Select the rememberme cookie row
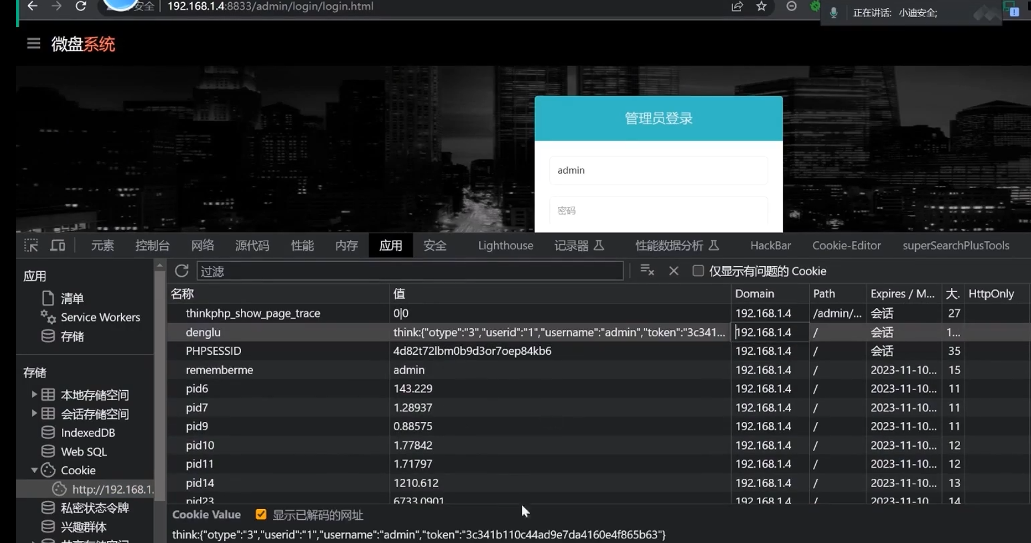Image resolution: width=1031 pixels, height=543 pixels. [598, 370]
